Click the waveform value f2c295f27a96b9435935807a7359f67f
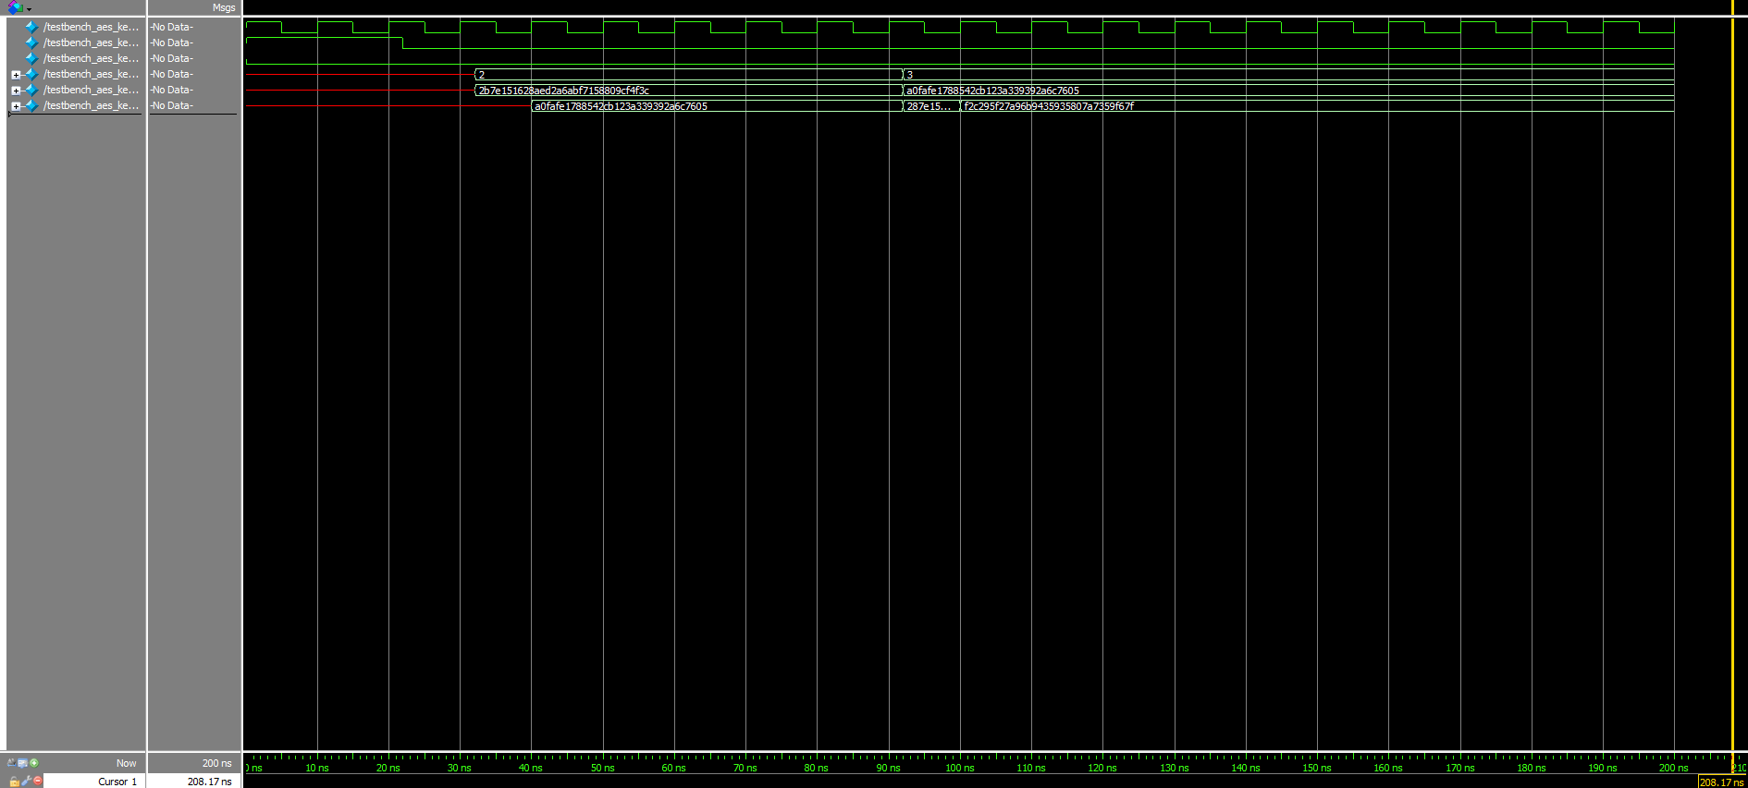Screen dimensions: 1748x788 coord(1049,106)
